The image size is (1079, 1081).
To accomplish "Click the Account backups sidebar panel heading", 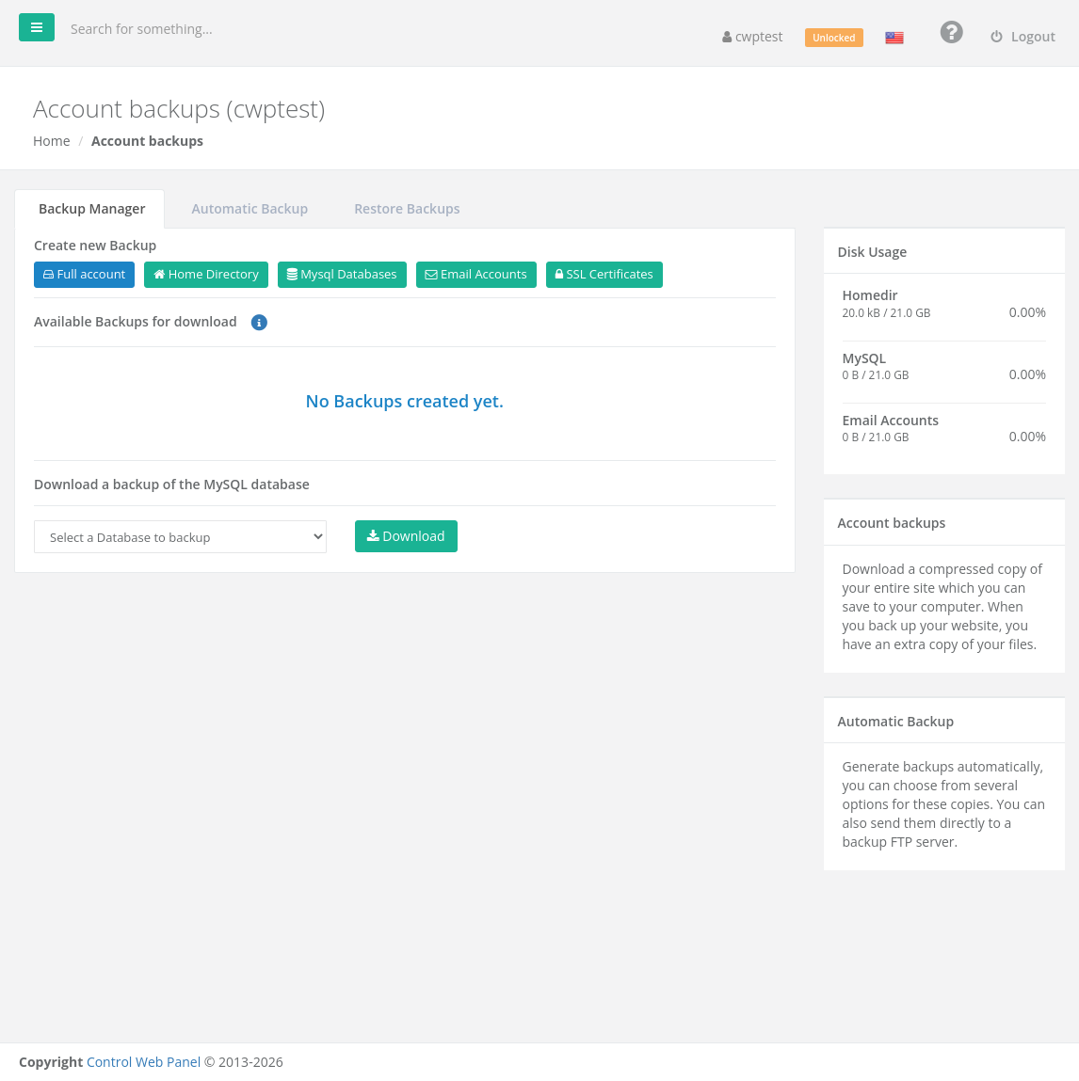I will [x=892, y=523].
